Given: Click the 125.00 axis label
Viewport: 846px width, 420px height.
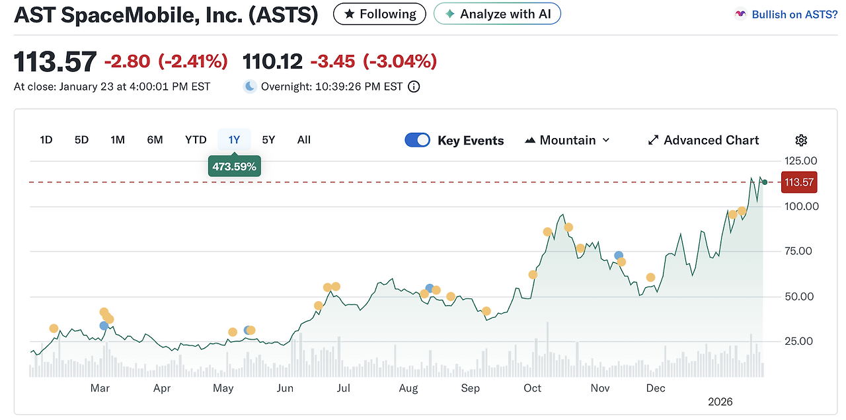Looking at the screenshot, I should pyautogui.click(x=800, y=160).
